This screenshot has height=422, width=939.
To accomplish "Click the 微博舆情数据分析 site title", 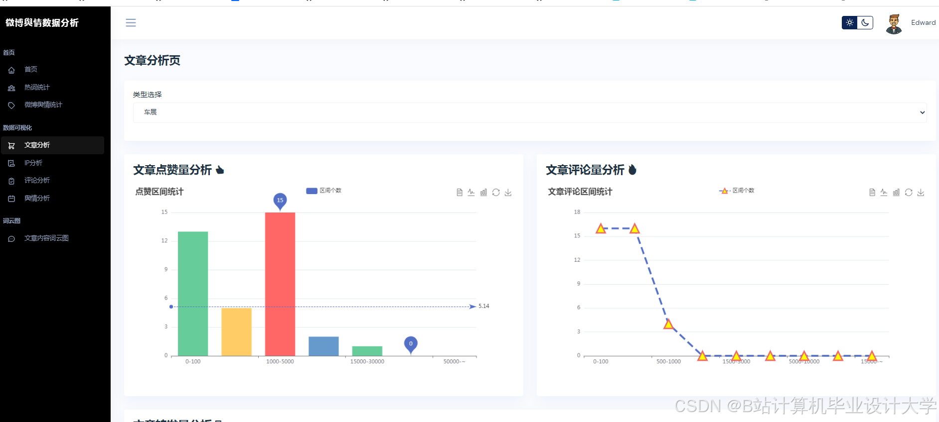I will (42, 22).
